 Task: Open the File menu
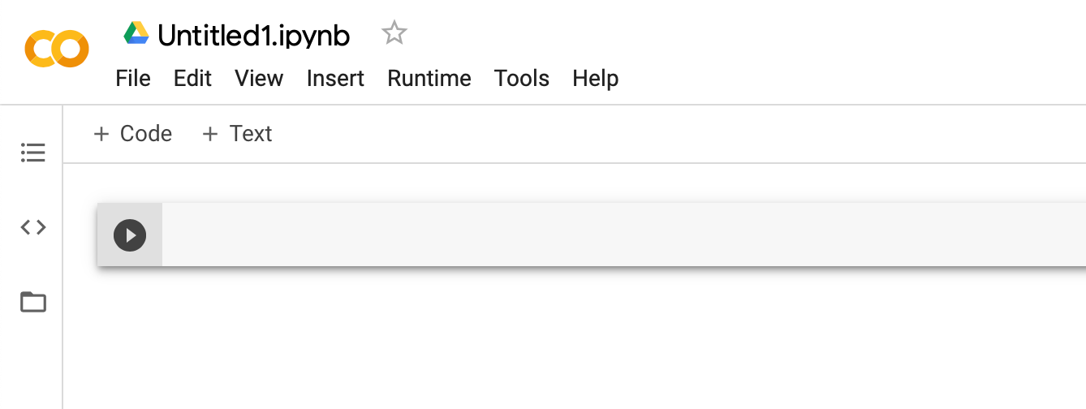click(x=133, y=79)
